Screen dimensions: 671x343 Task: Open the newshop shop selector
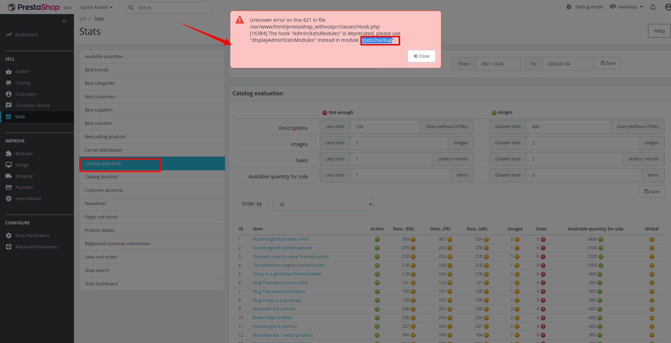tap(626, 7)
